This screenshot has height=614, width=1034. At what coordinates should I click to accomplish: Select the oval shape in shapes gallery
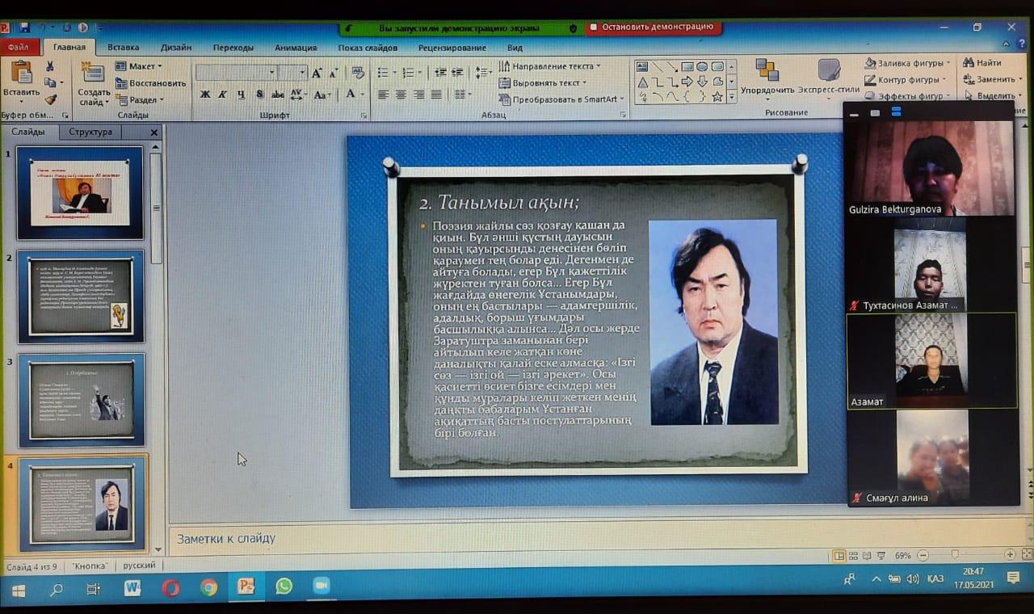(x=702, y=67)
